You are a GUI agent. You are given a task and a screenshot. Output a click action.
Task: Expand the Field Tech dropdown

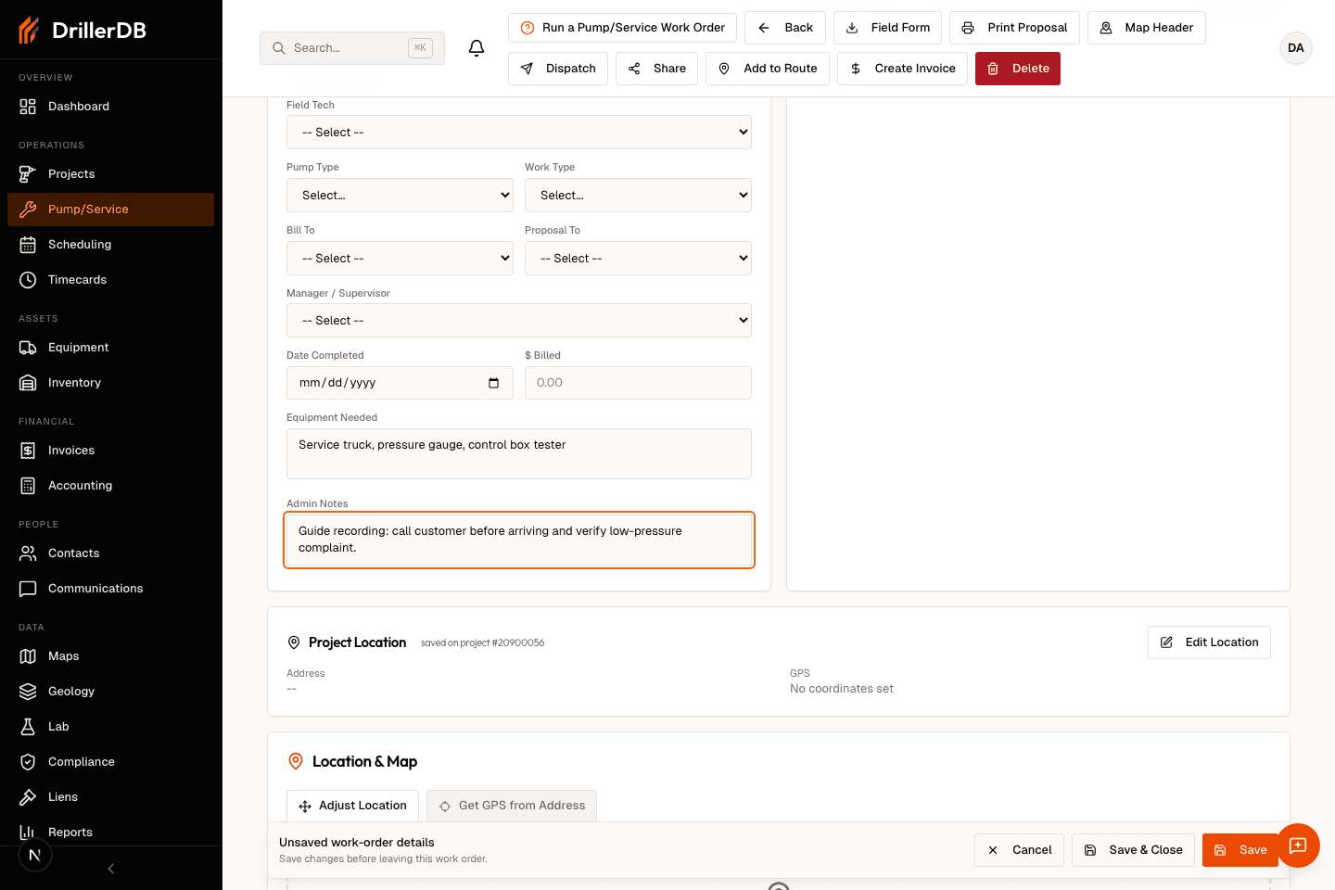[x=519, y=133]
